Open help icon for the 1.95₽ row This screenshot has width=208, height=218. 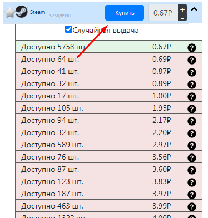click(192, 109)
